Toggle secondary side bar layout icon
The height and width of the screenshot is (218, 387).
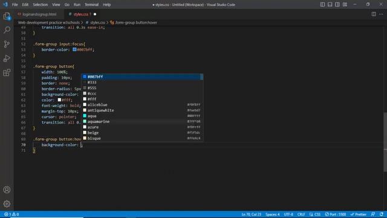coord(337,4)
